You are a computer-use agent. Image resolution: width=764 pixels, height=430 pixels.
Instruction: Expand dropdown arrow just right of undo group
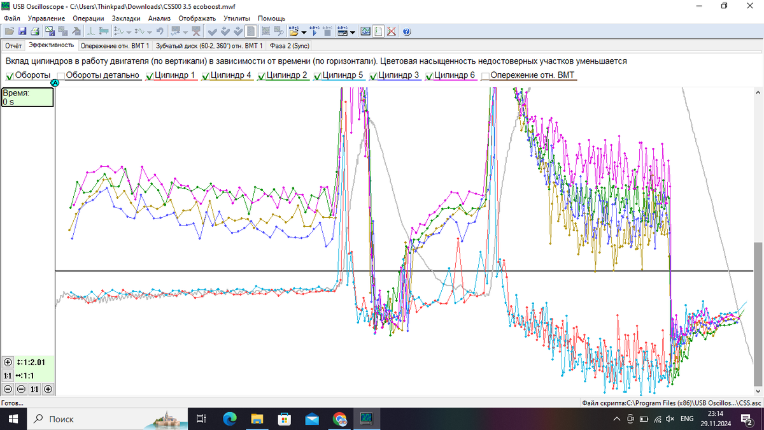pos(185,31)
